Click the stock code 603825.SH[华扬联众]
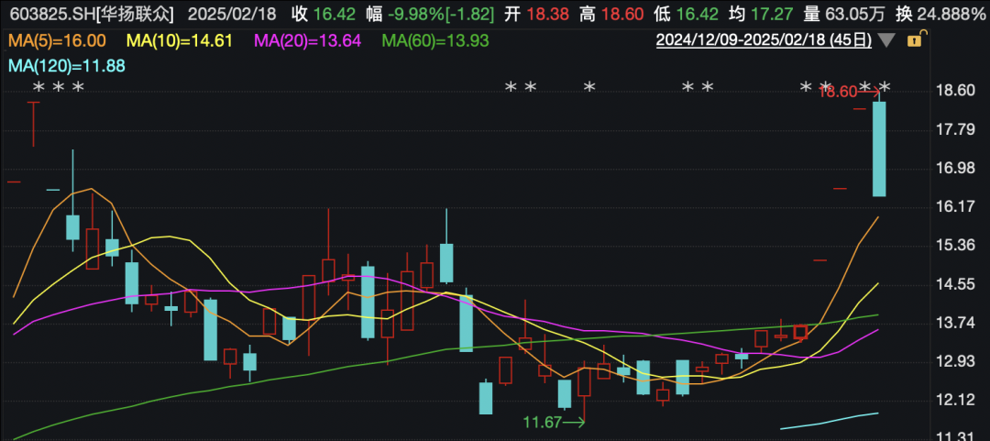Screen dimensions: 990x441 click(92, 15)
